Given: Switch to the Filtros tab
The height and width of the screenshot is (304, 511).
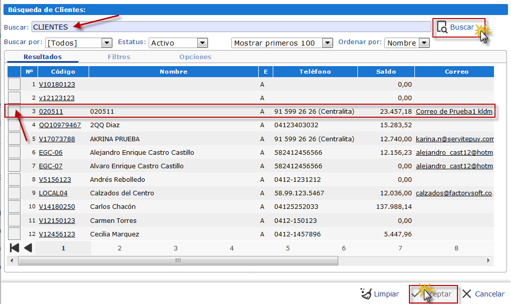Looking at the screenshot, I should point(119,57).
